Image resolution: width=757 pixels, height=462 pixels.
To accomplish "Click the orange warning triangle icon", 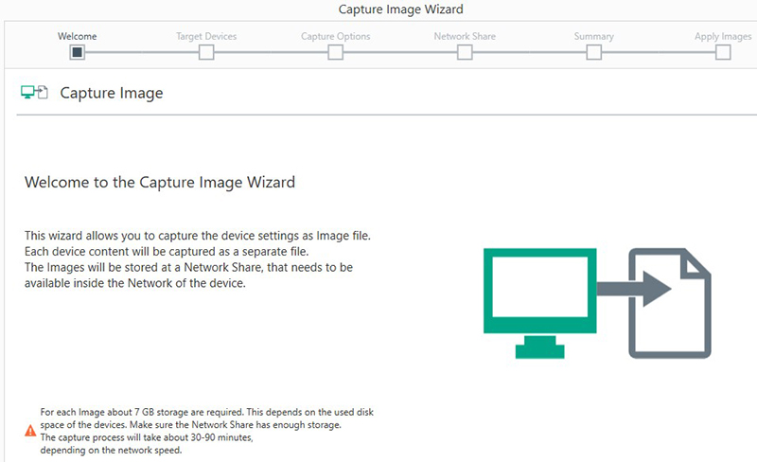I will click(x=30, y=430).
